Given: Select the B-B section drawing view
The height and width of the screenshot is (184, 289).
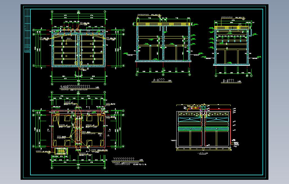Looking at the screenshot, I should pyautogui.click(x=233, y=47).
